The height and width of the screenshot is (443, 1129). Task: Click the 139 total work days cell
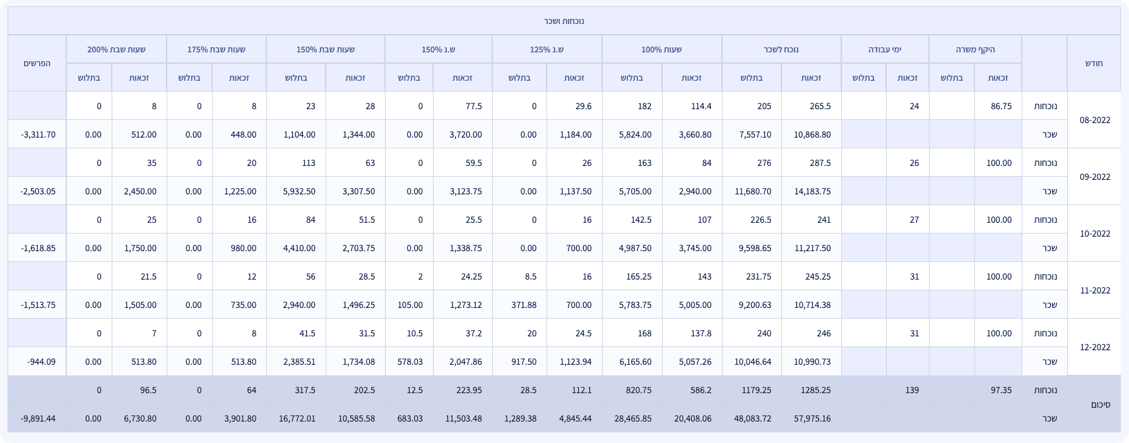pos(911,390)
